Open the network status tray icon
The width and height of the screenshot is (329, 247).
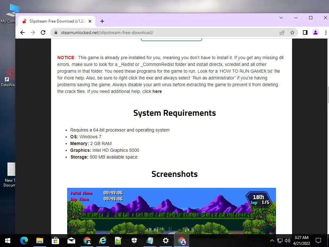pos(280,241)
